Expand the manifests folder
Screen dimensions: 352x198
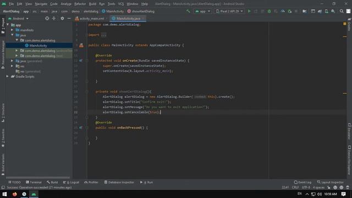[12, 30]
